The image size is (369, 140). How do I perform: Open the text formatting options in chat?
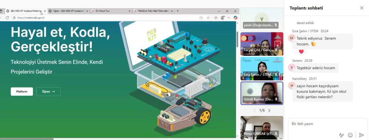(341, 135)
